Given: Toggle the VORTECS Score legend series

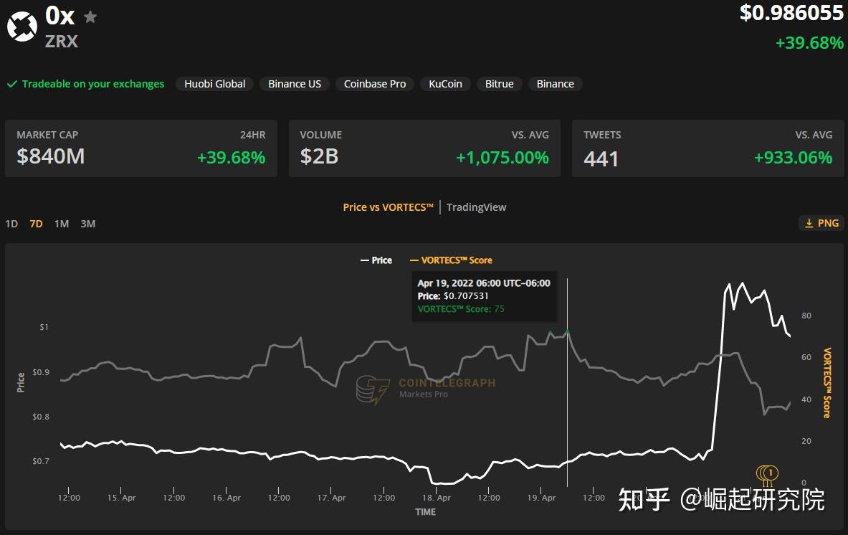Looking at the screenshot, I should pyautogui.click(x=451, y=260).
